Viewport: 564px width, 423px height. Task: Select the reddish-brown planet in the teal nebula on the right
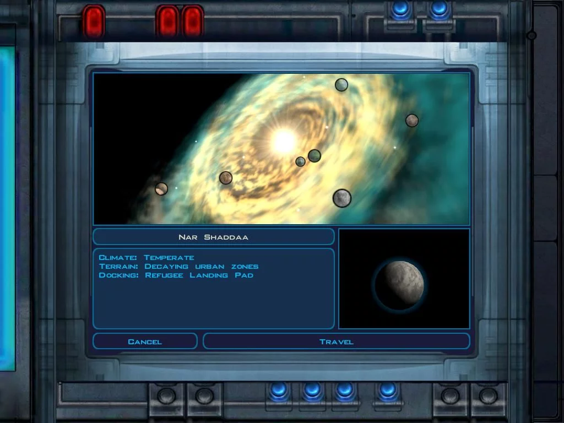[x=412, y=121]
